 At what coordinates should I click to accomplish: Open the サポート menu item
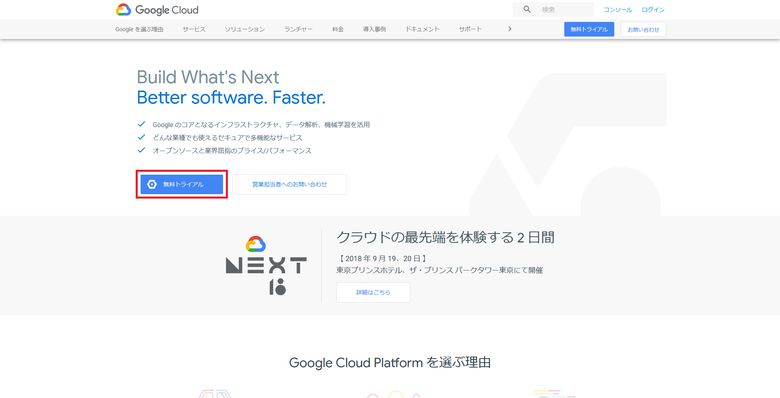point(470,29)
